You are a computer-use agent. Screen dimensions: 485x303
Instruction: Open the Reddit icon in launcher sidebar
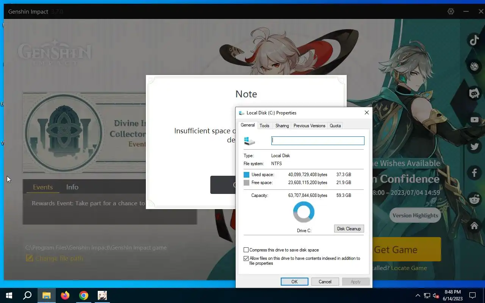point(474,199)
